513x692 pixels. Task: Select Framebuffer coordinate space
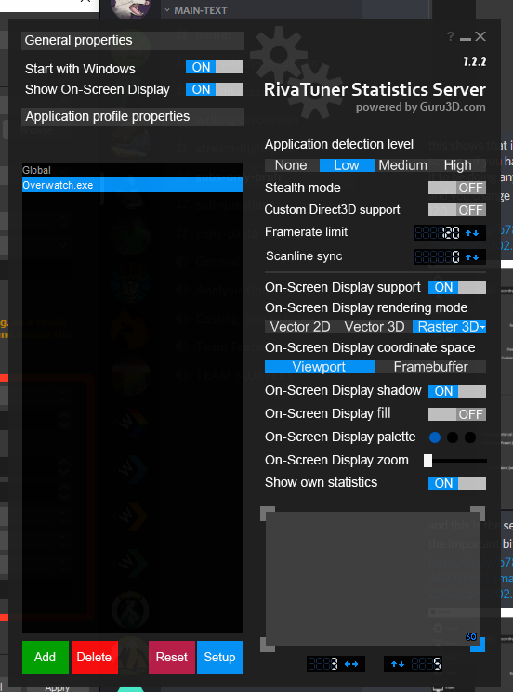[430, 367]
